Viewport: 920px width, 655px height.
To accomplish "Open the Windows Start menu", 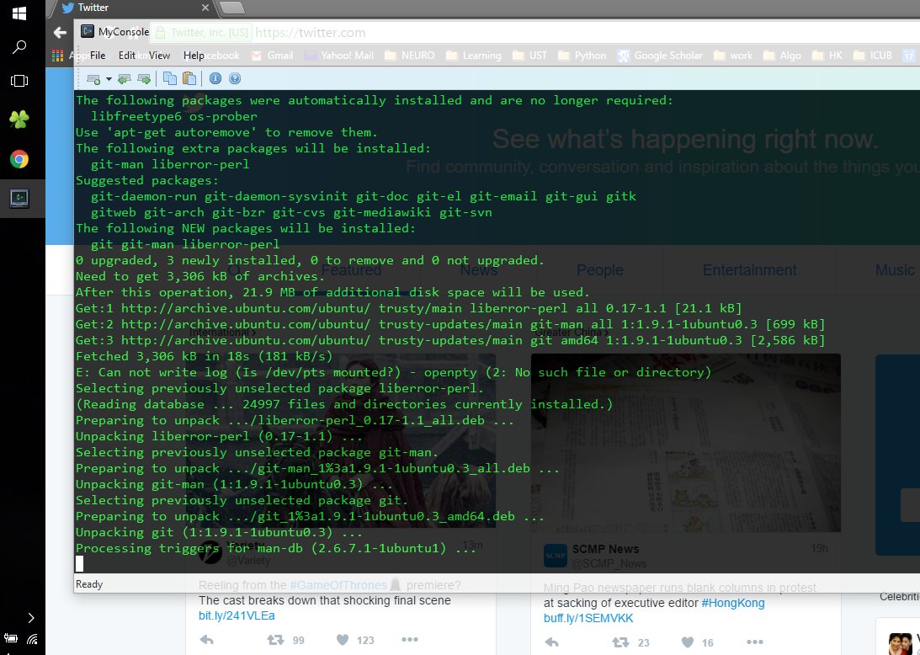I will [x=19, y=13].
